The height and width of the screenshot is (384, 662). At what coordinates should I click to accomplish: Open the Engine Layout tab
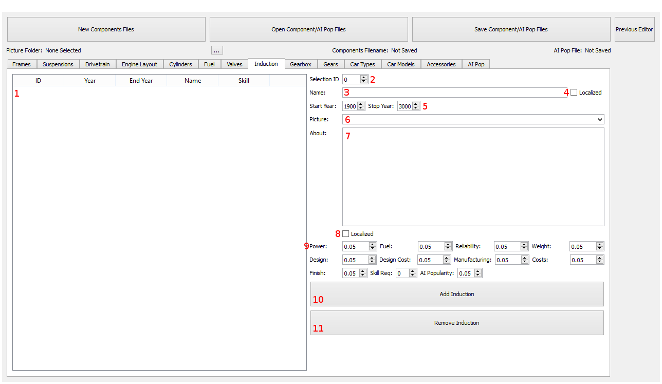(139, 64)
